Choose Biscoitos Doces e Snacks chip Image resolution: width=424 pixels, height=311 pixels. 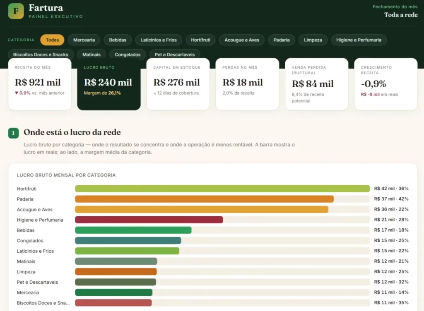tap(41, 54)
